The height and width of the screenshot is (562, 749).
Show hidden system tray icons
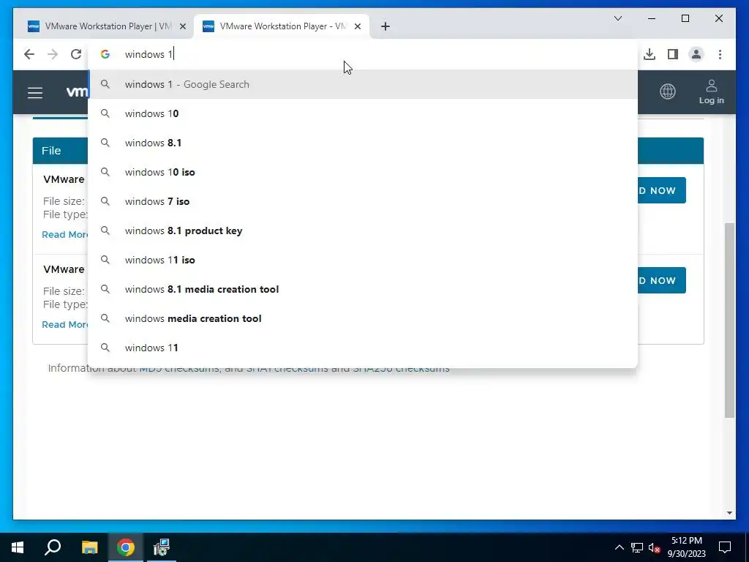point(619,547)
